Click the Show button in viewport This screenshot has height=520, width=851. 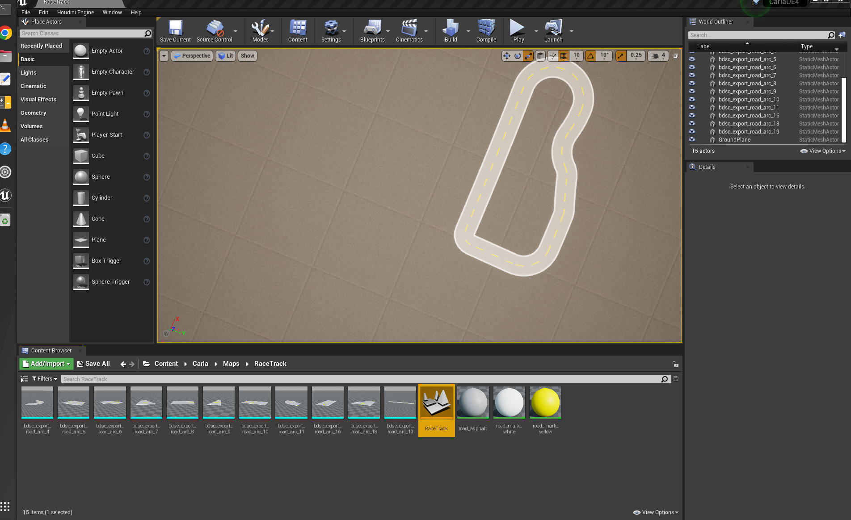pos(247,56)
